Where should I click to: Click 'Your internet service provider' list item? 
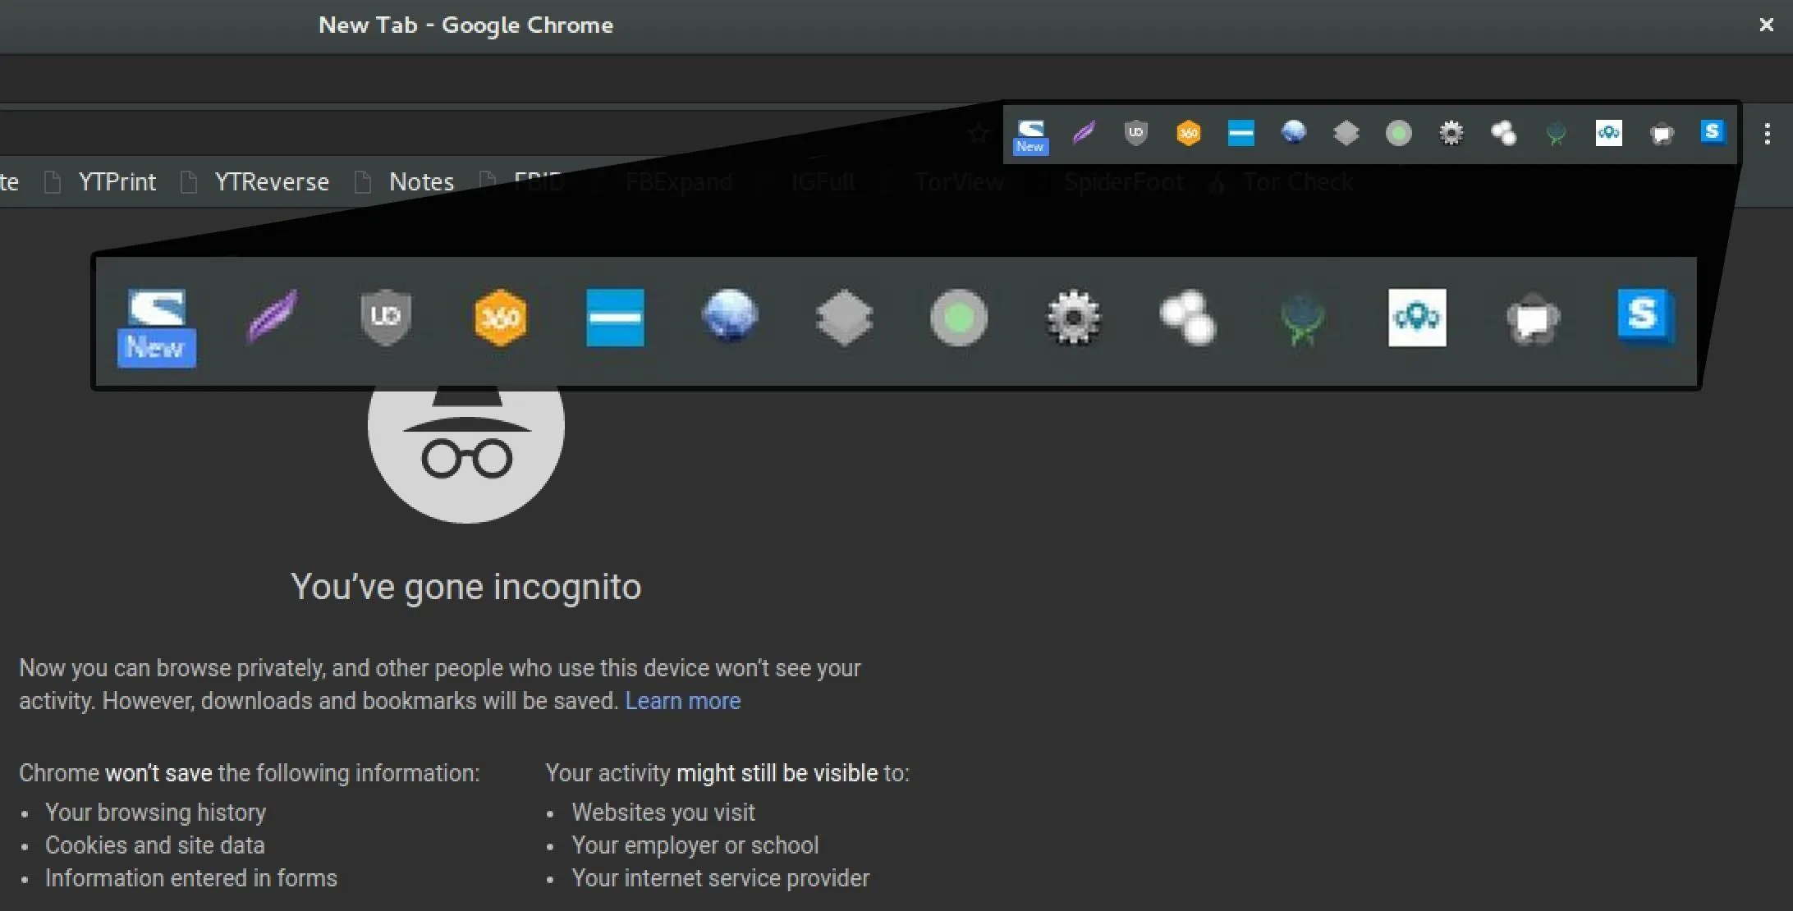[720, 878]
